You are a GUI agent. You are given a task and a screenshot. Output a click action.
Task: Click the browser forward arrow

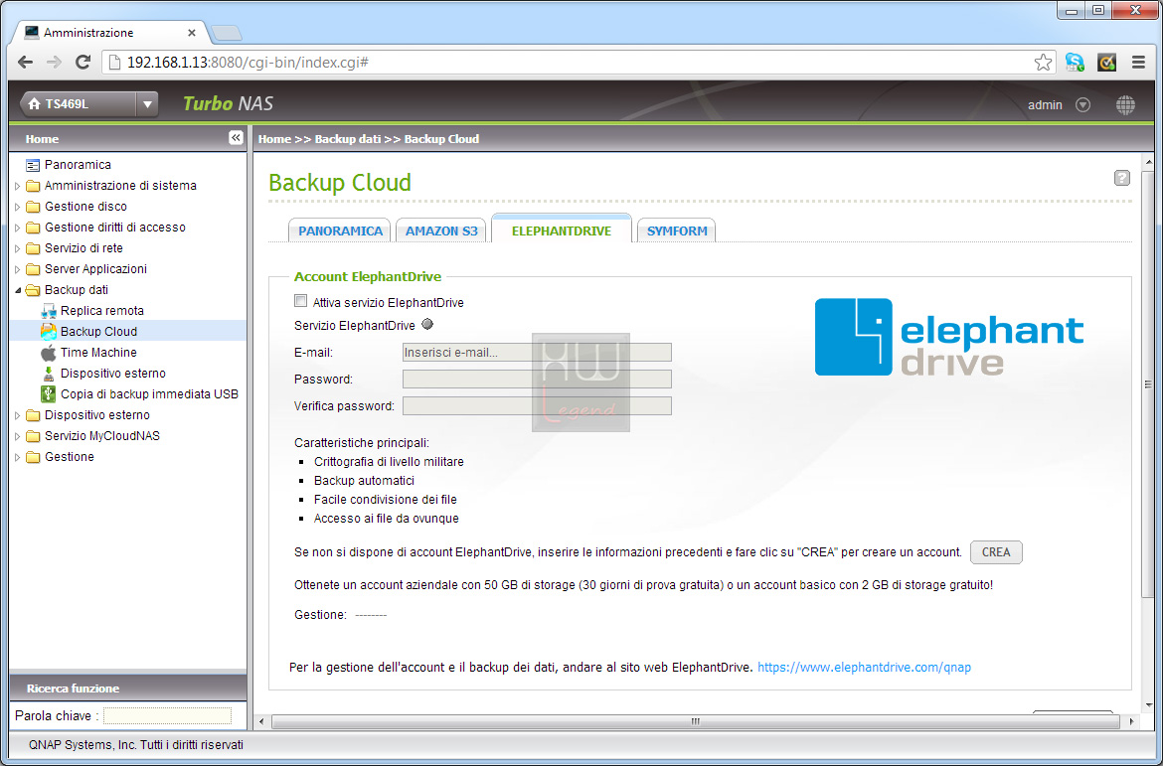coord(54,63)
